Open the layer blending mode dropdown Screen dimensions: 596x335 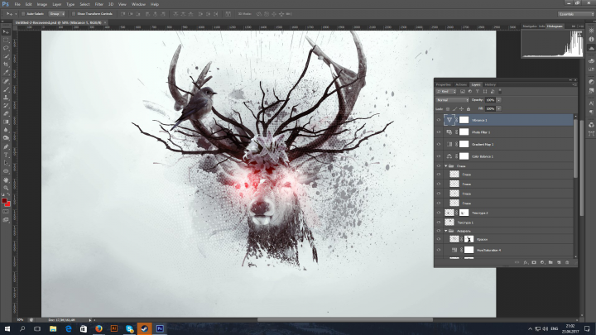(454, 99)
